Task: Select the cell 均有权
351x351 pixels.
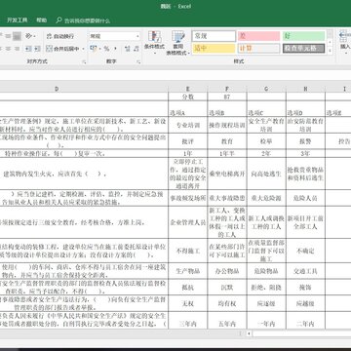Action: click(227, 303)
